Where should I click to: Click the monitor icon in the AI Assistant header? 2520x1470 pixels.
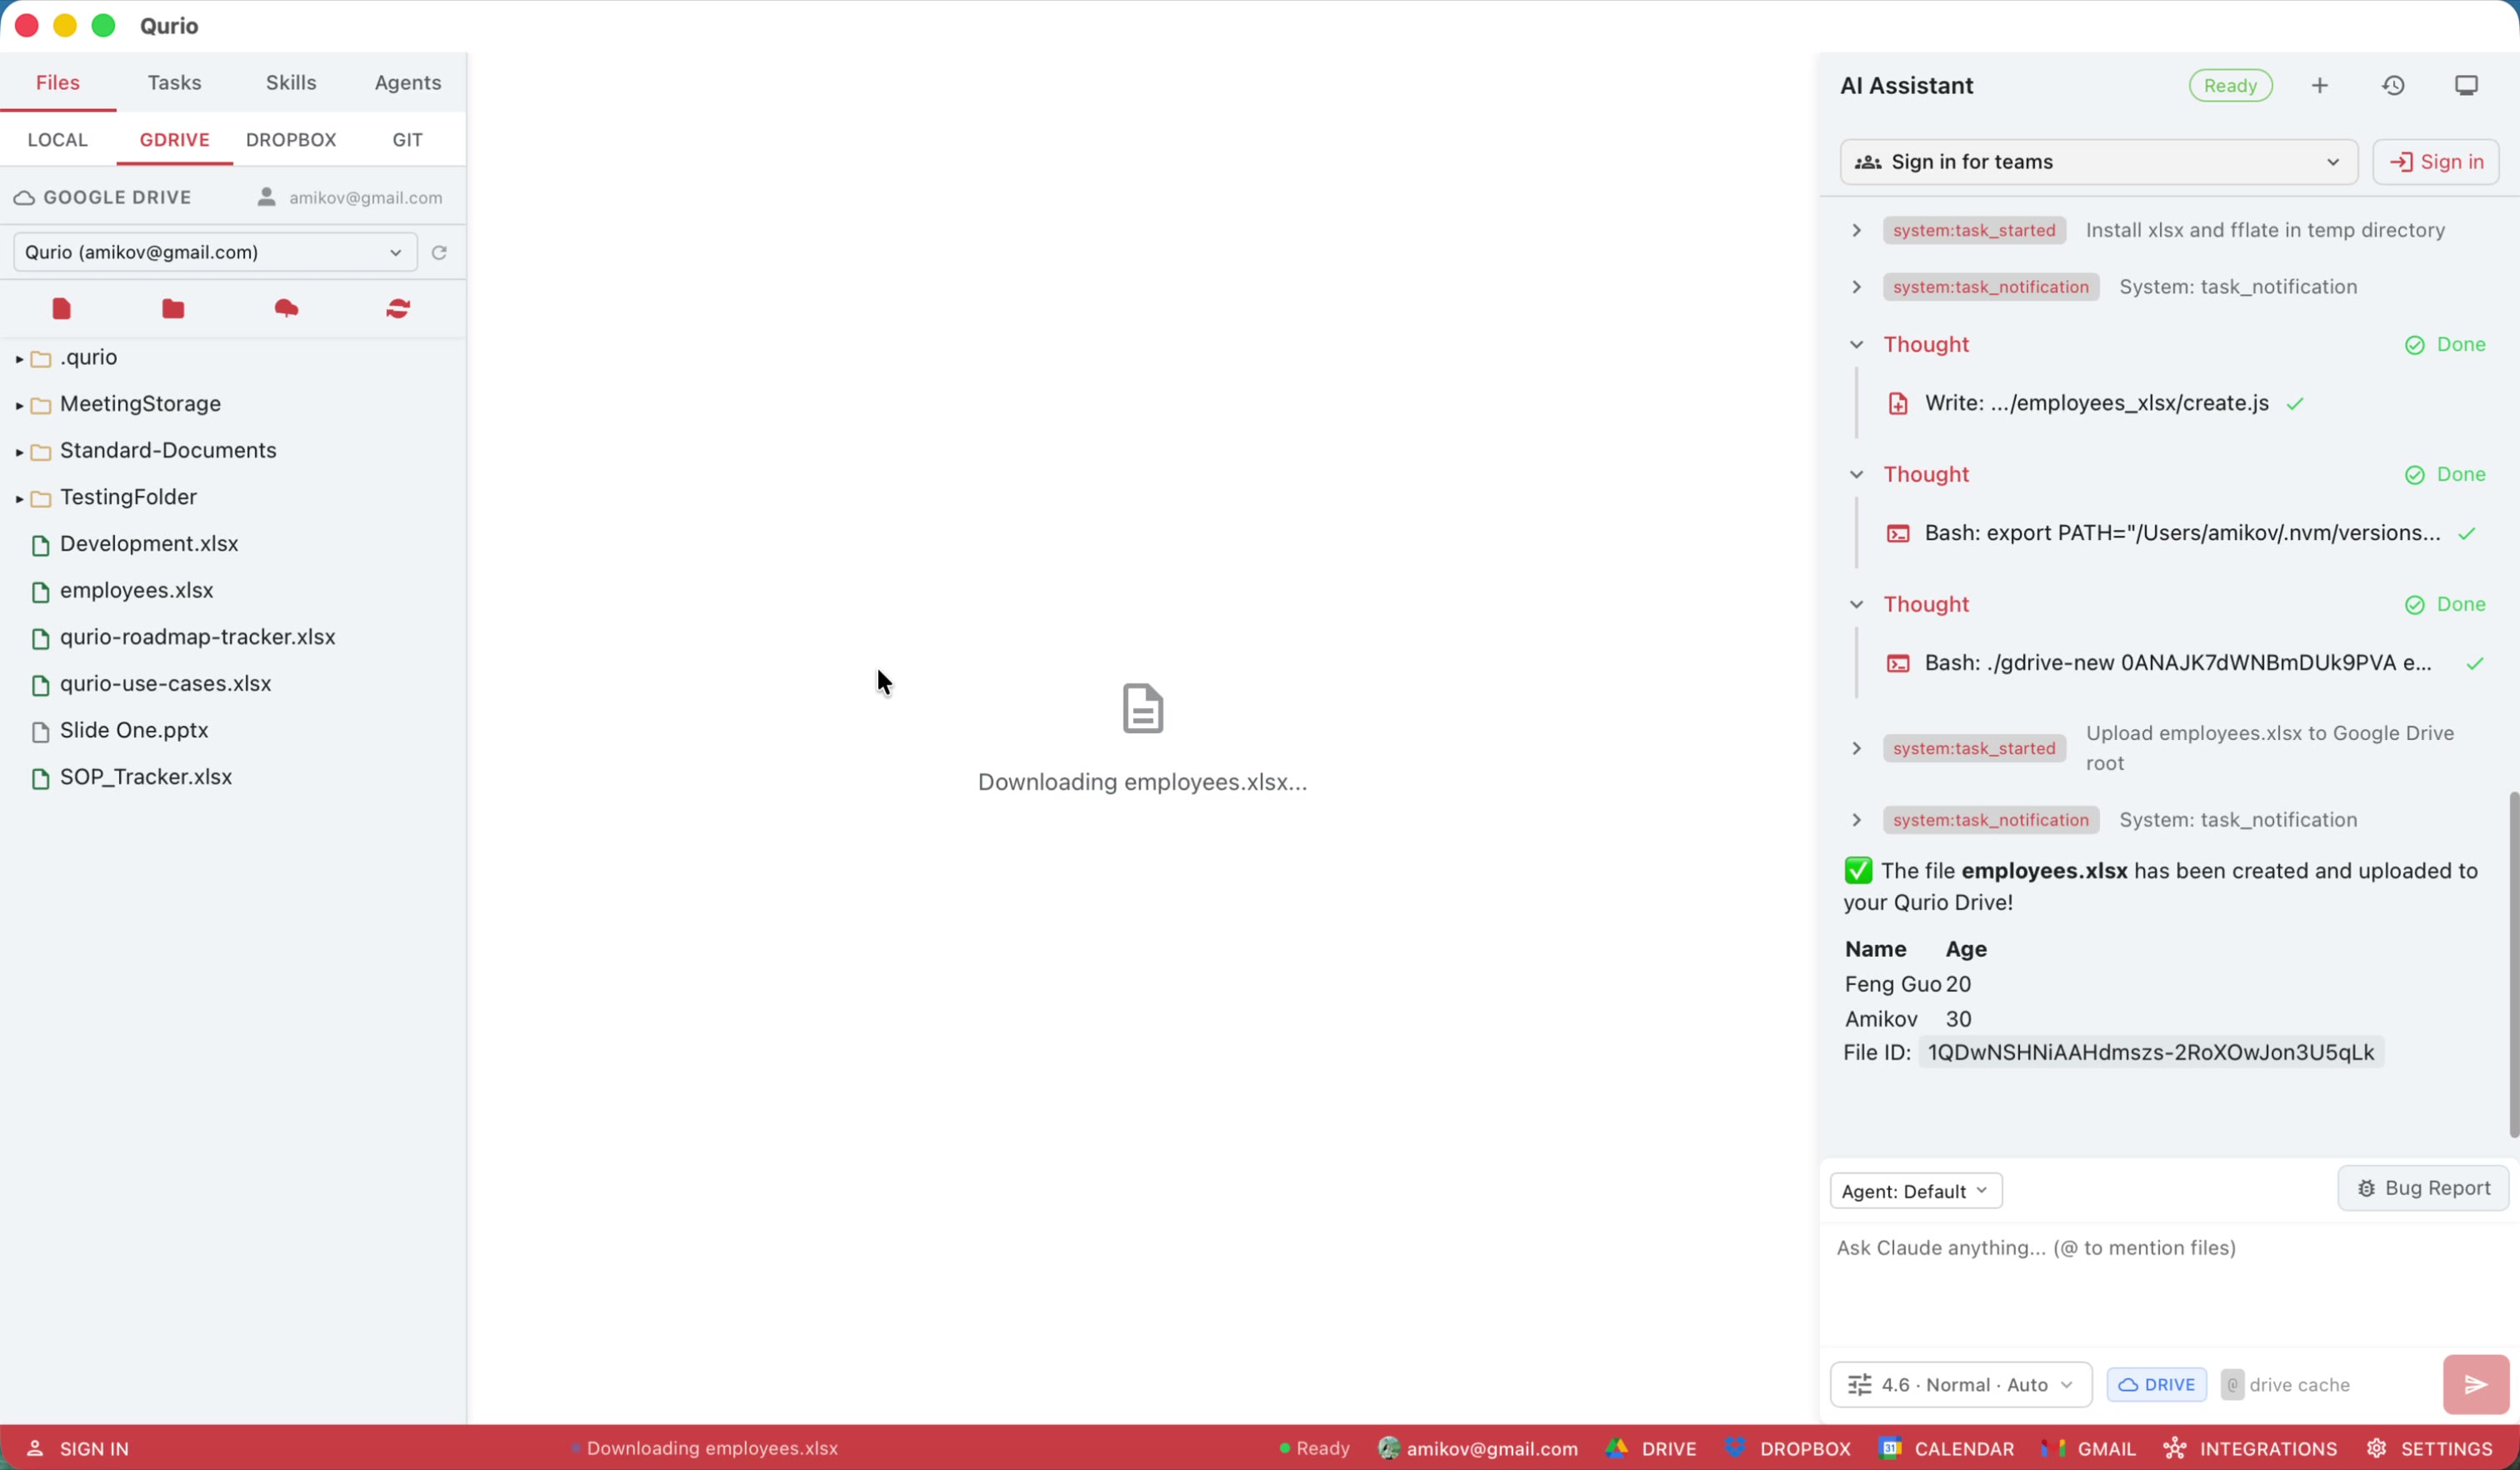point(2465,85)
